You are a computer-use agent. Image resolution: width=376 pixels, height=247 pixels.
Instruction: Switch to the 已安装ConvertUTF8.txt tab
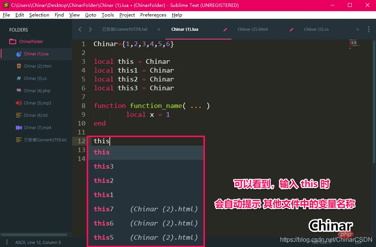tap(125, 29)
